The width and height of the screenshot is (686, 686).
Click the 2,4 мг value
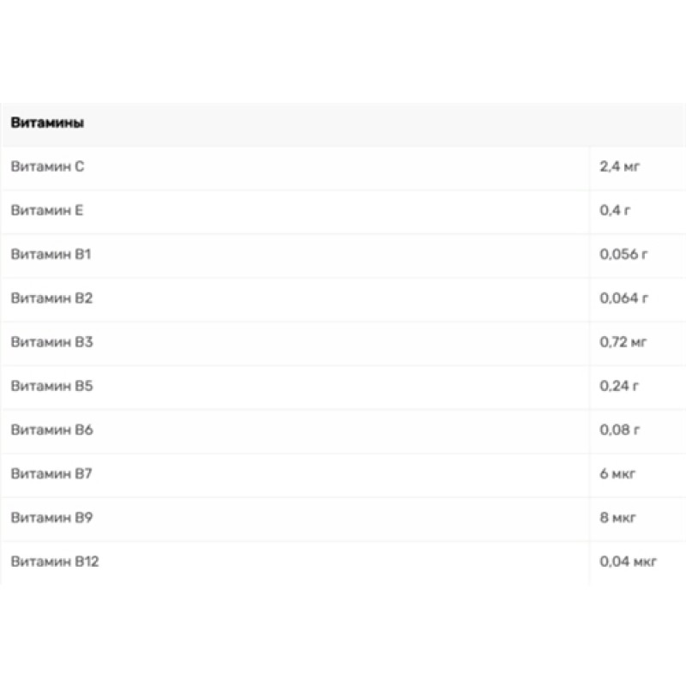pos(620,166)
